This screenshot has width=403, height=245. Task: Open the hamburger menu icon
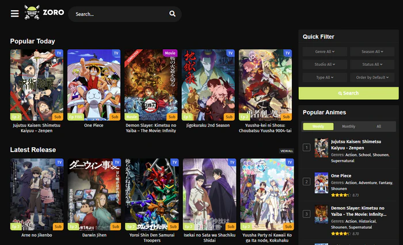point(14,14)
